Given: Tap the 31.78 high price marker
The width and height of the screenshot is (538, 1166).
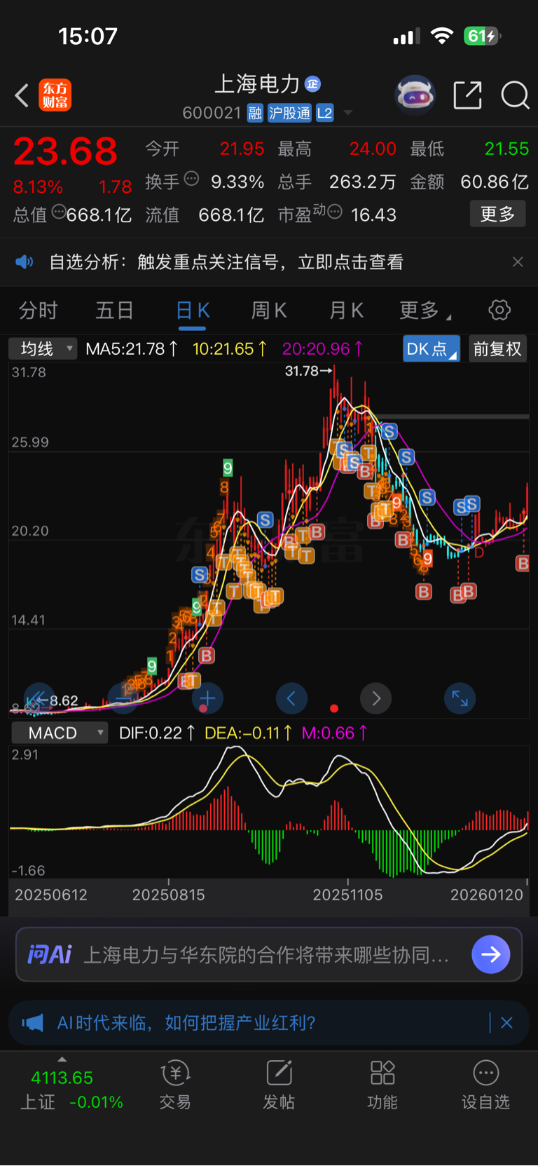Looking at the screenshot, I should [x=308, y=371].
